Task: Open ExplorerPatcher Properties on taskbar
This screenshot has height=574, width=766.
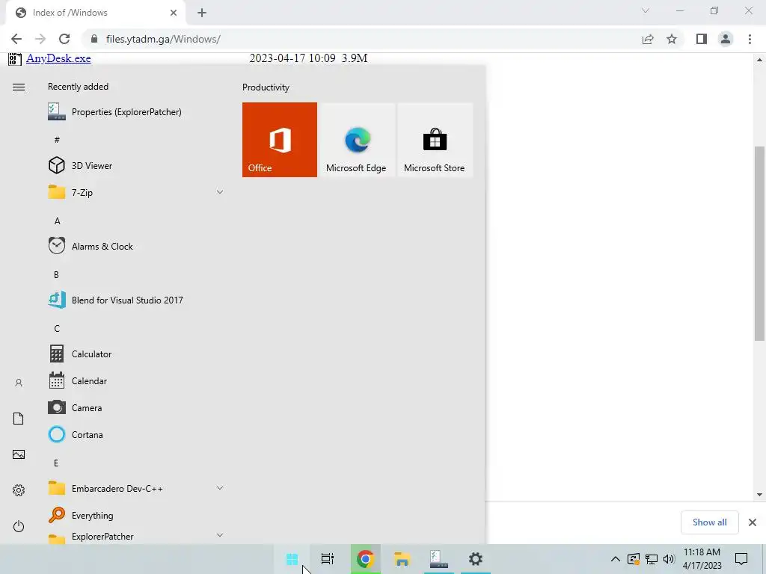Action: pyautogui.click(x=438, y=559)
